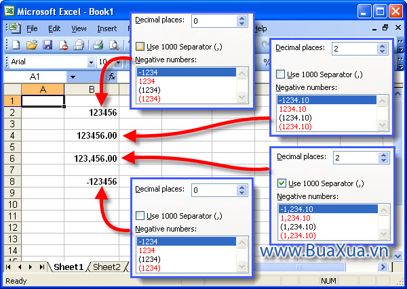Open Standard toolbar options chevron at right
This screenshot has width=407, height=289.
click(x=400, y=45)
